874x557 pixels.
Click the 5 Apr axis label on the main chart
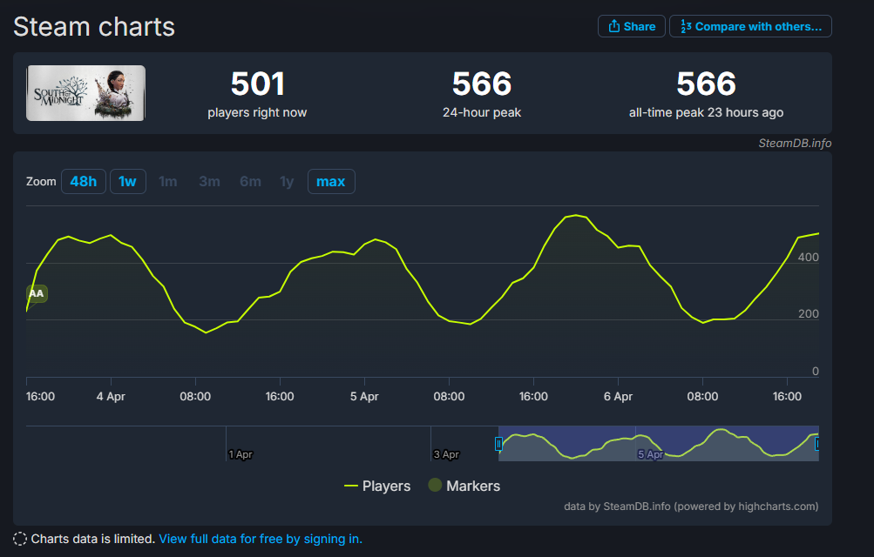[x=364, y=396]
